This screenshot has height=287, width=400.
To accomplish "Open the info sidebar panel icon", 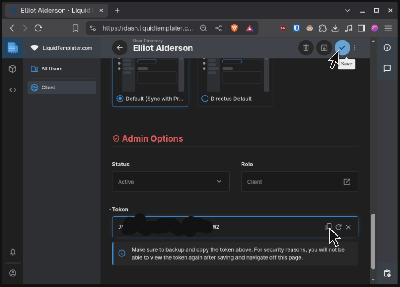I will click(x=387, y=47).
